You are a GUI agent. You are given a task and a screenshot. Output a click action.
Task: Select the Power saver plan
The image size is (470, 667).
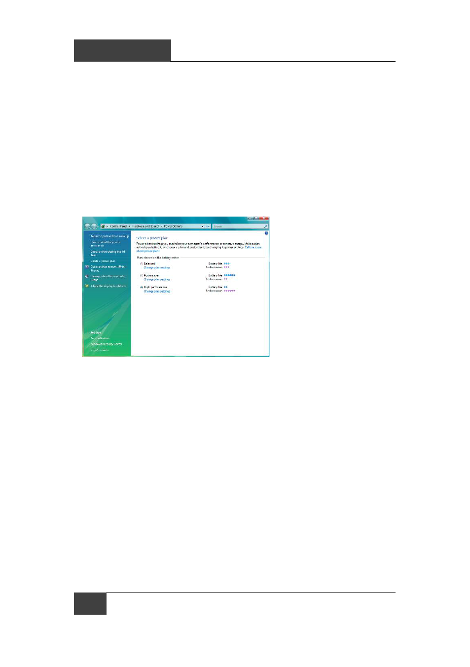pos(142,275)
